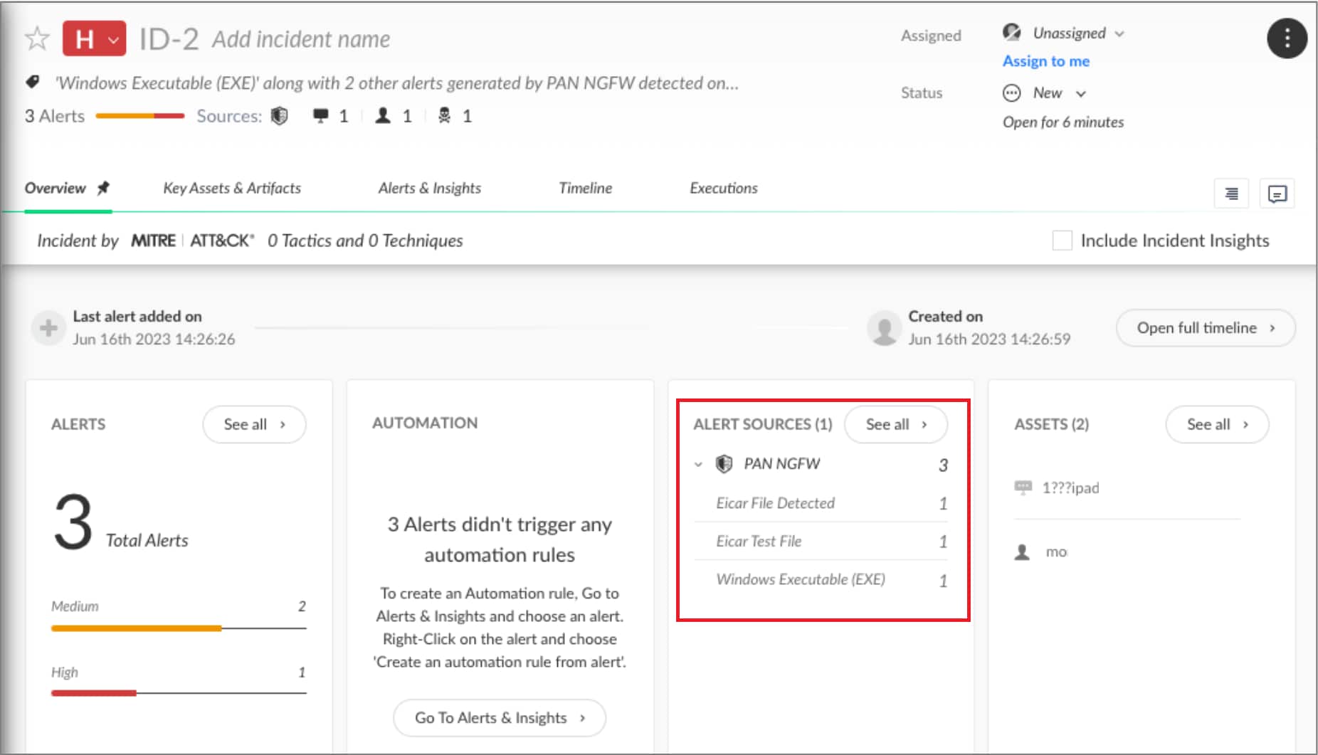Image resolution: width=1318 pixels, height=755 pixels.
Task: Open the three-dot more options menu
Action: point(1287,38)
